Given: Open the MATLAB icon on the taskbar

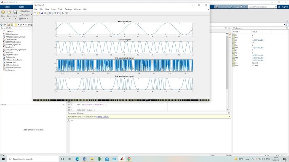Looking at the screenshot, I should 122,159.
